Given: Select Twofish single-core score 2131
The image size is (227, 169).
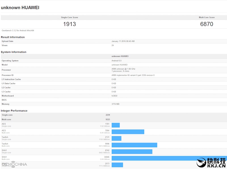Looking at the screenshot, I should coord(107,137).
